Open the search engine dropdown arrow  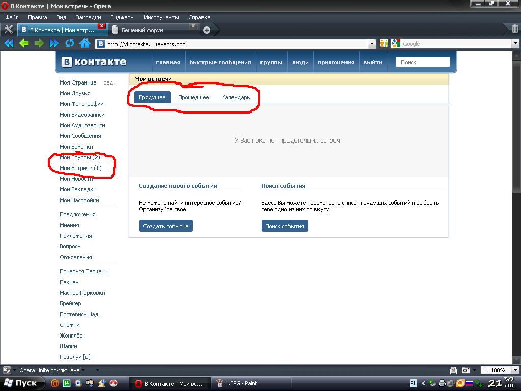(515, 44)
